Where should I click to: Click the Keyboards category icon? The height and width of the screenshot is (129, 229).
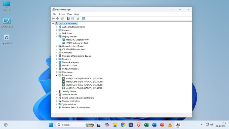pos(60,53)
